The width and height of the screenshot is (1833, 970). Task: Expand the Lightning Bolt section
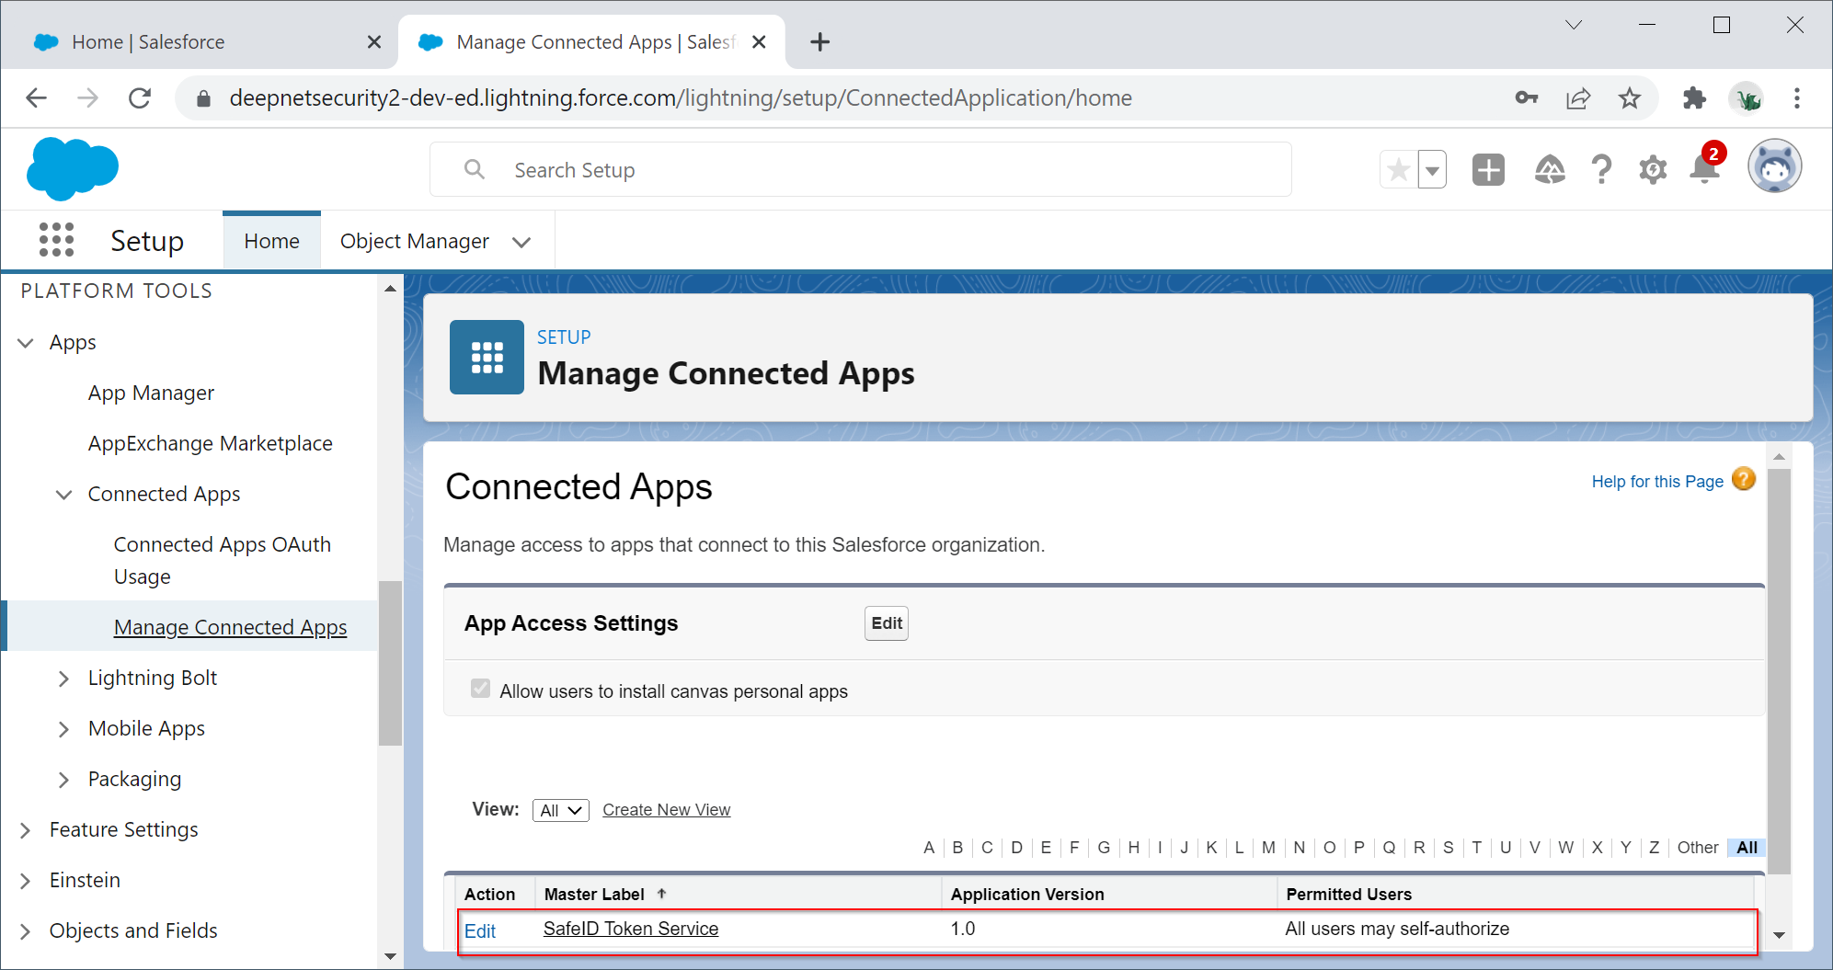tap(63, 679)
